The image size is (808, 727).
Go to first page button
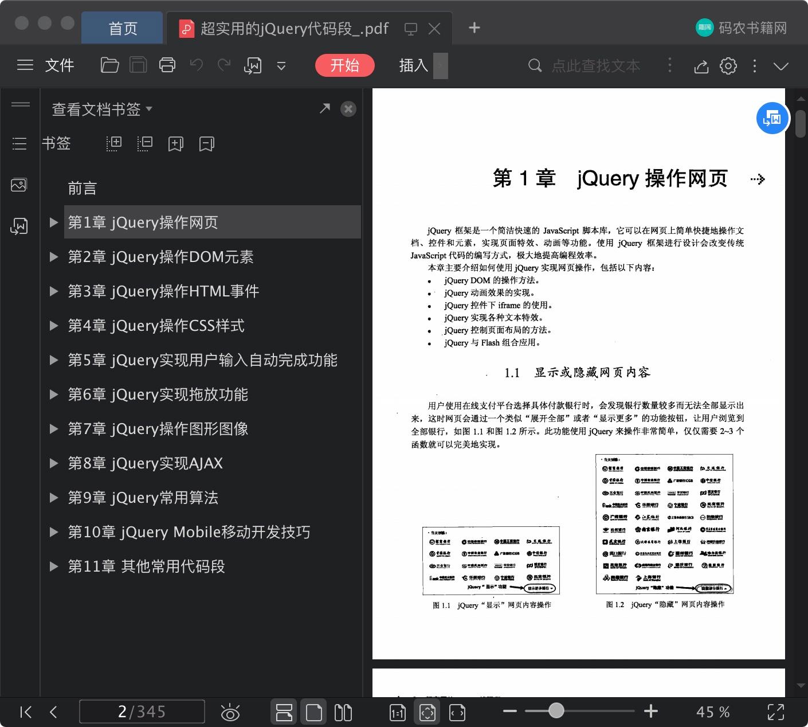26,712
